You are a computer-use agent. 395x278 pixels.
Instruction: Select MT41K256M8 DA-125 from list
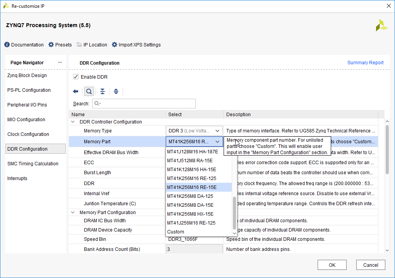click(190, 196)
